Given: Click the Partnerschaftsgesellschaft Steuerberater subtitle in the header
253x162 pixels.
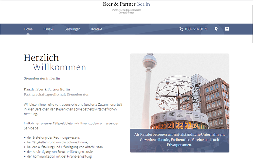Looking at the screenshot, I should click(126, 11).
